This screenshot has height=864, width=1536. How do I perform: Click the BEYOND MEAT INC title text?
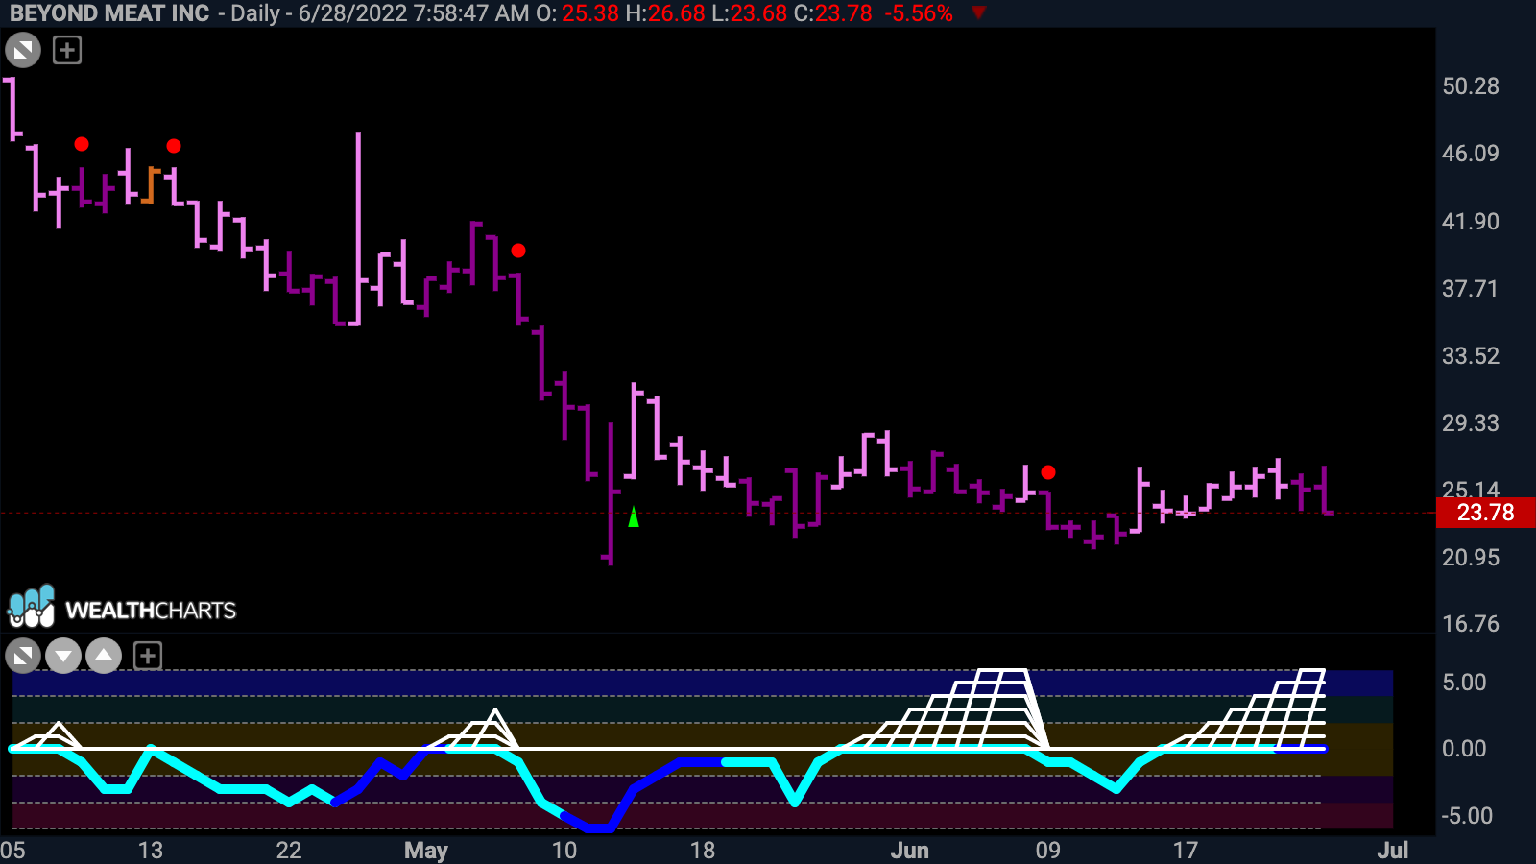tap(109, 13)
